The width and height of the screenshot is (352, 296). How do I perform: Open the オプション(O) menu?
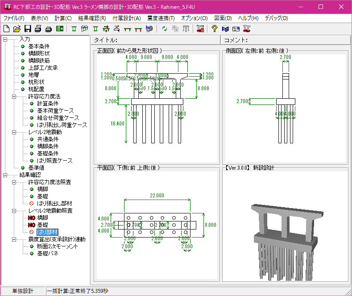coord(194,18)
